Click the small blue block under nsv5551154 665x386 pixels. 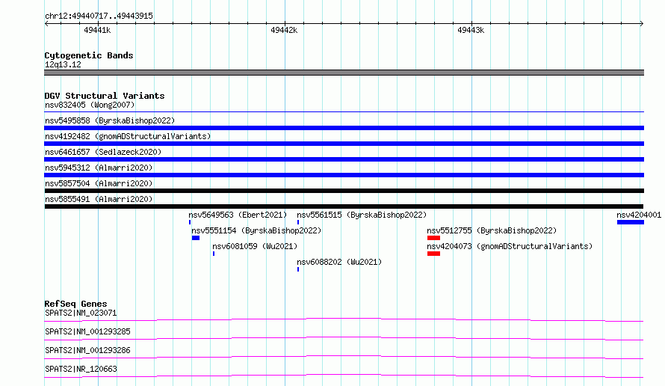(x=196, y=238)
